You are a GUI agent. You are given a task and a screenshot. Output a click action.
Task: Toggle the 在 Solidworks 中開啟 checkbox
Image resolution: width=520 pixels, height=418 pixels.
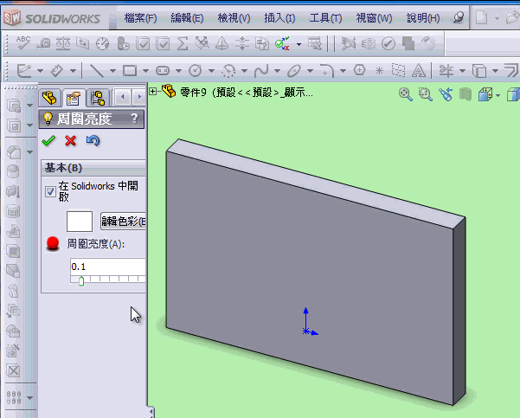(x=50, y=191)
